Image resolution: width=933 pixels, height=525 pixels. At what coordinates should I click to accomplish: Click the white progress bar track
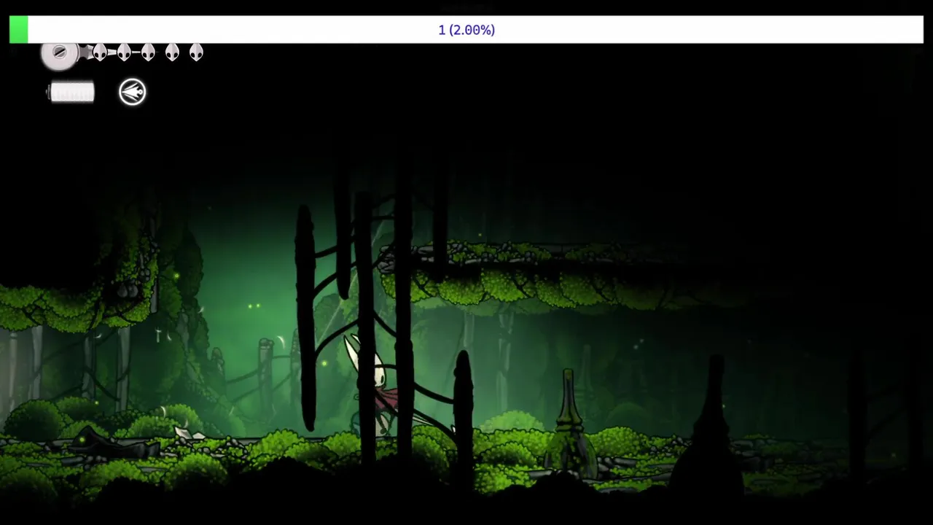[466, 30]
